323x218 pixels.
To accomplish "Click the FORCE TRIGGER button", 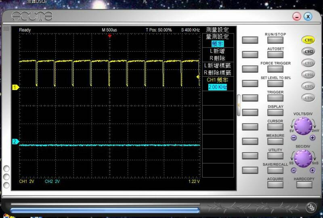I will tap(275, 69).
